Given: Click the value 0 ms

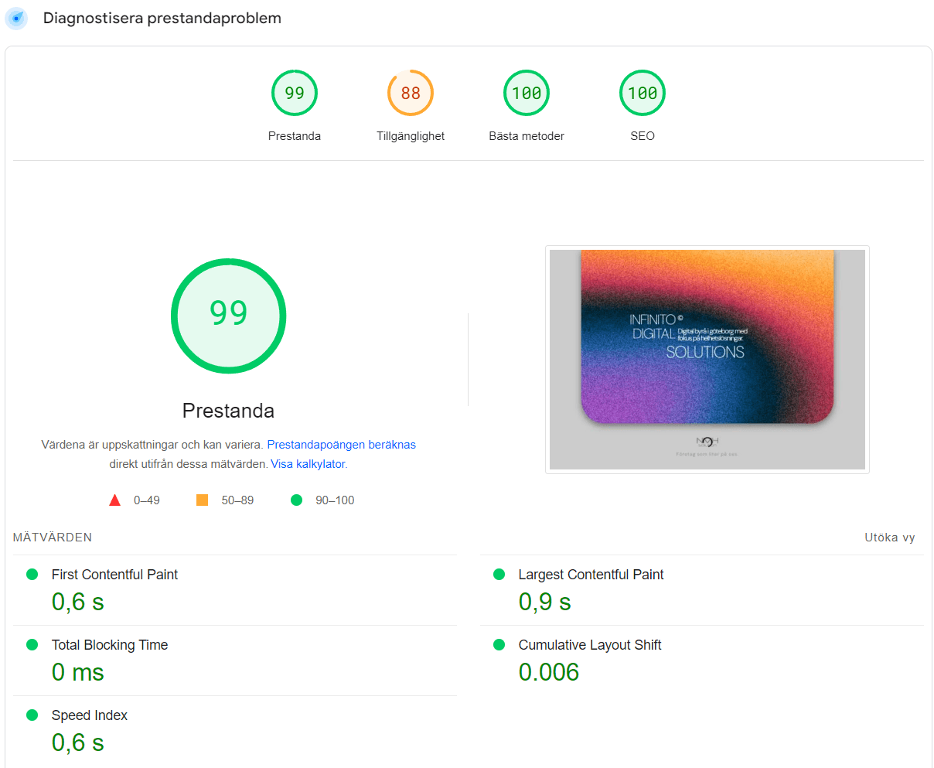Looking at the screenshot, I should 78,672.
